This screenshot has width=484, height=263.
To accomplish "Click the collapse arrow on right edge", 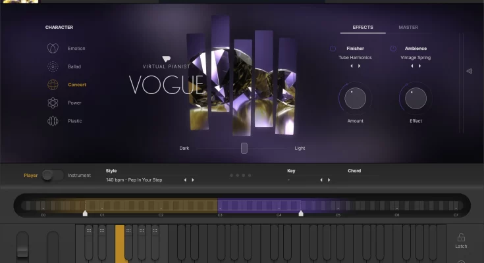I will [x=469, y=71].
